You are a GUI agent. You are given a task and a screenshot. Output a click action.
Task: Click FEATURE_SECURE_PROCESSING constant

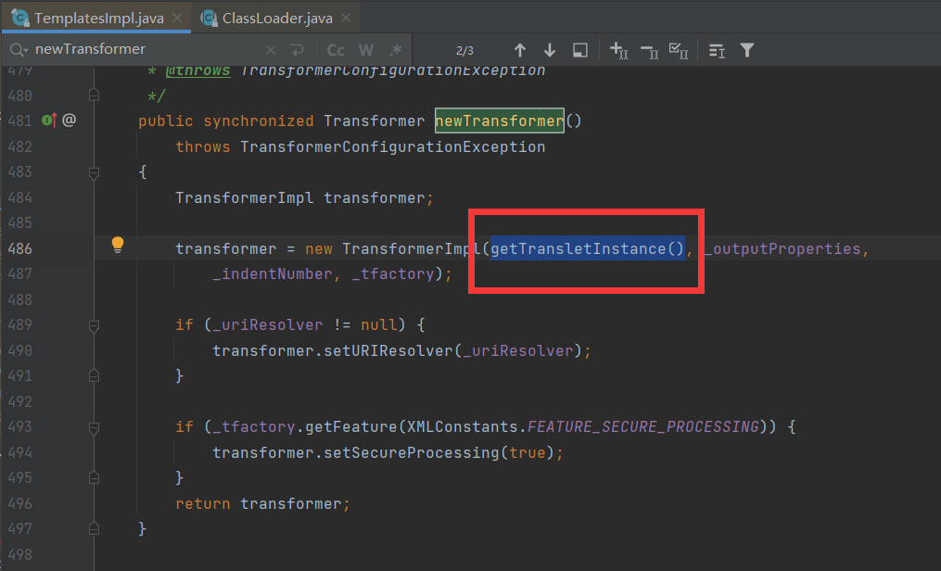[x=642, y=426]
